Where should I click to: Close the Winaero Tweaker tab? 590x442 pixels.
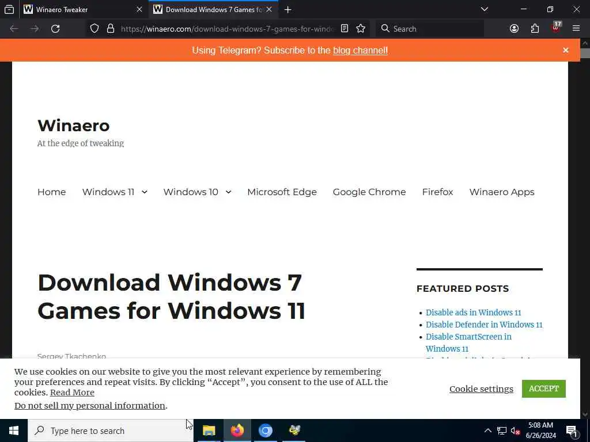pos(139,9)
